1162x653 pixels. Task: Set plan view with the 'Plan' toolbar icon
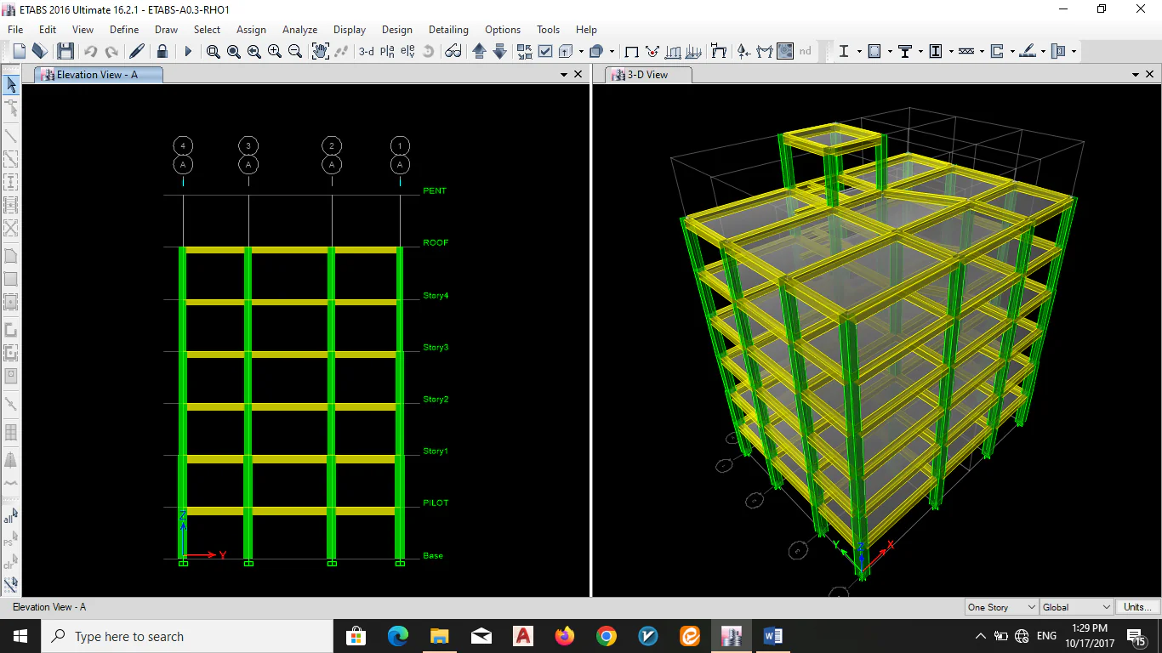[x=387, y=51]
